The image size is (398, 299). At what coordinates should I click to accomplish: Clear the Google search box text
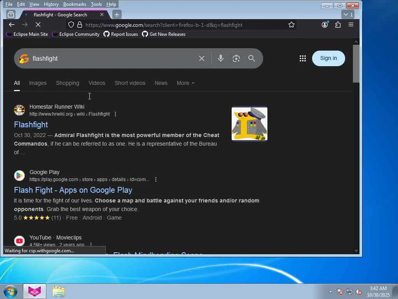[x=202, y=58]
